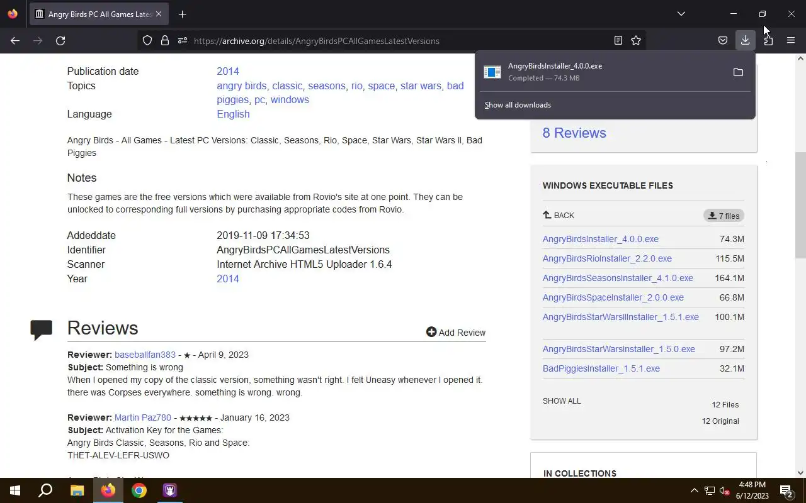
Task: Open the 8 Reviews link
Action: (x=574, y=133)
